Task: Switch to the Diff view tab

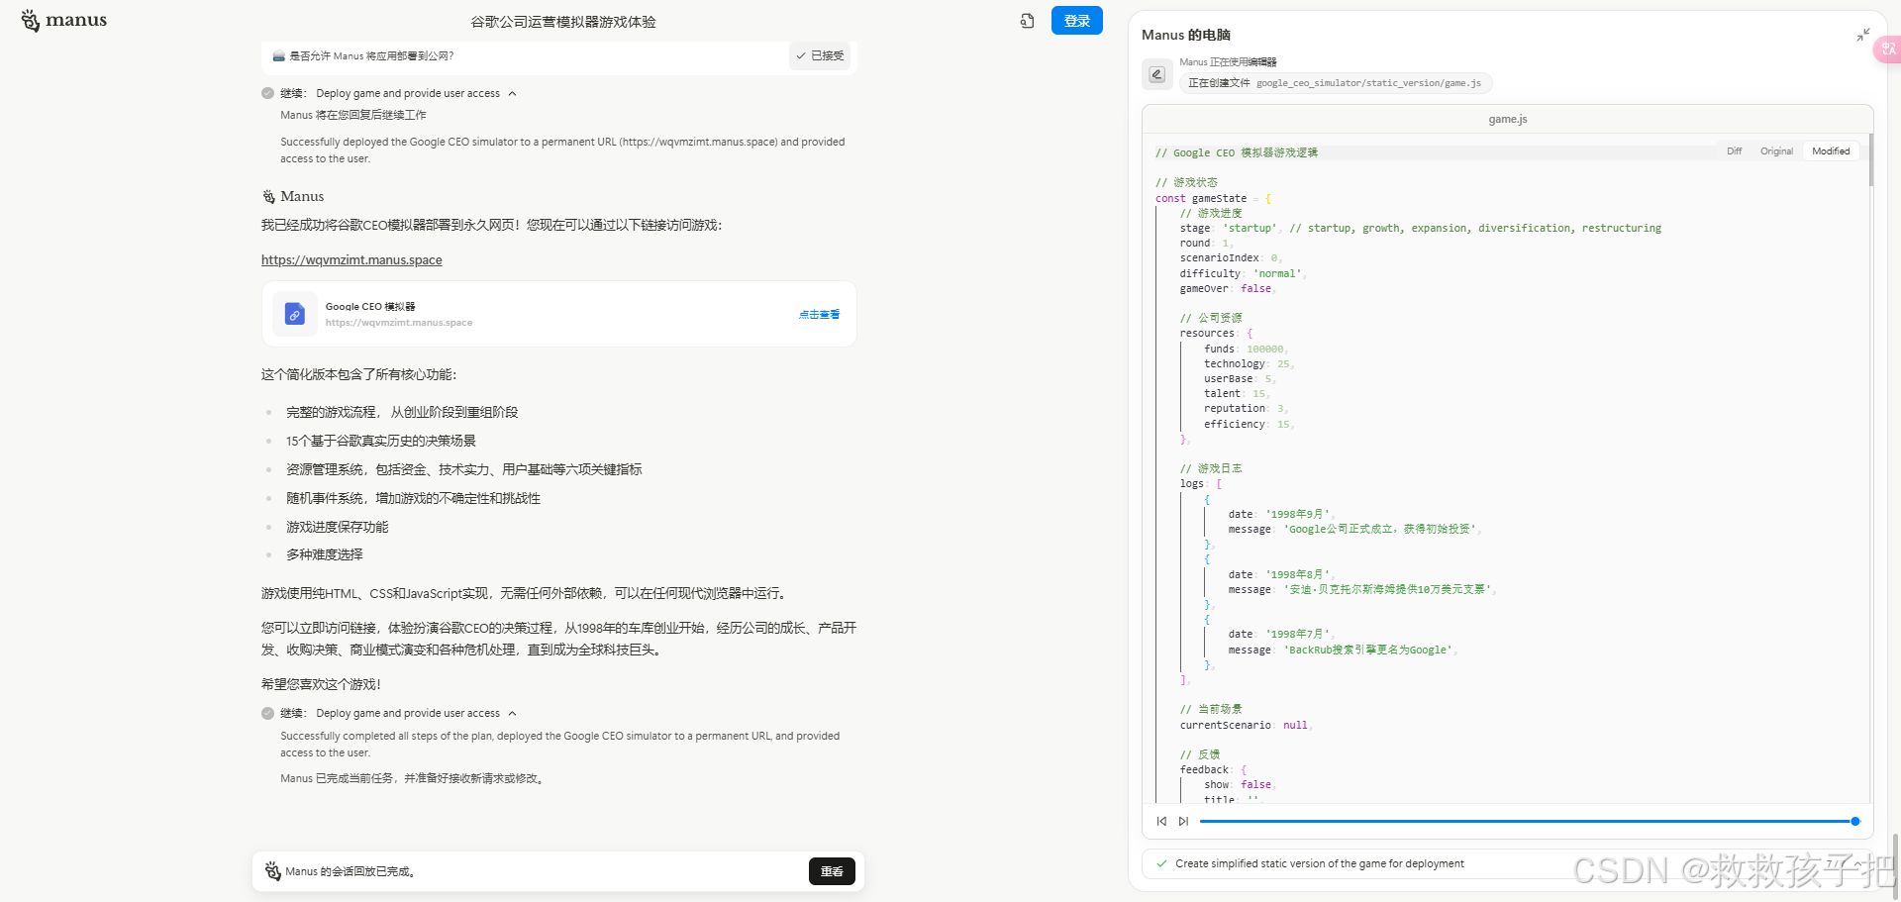Action: [x=1734, y=151]
